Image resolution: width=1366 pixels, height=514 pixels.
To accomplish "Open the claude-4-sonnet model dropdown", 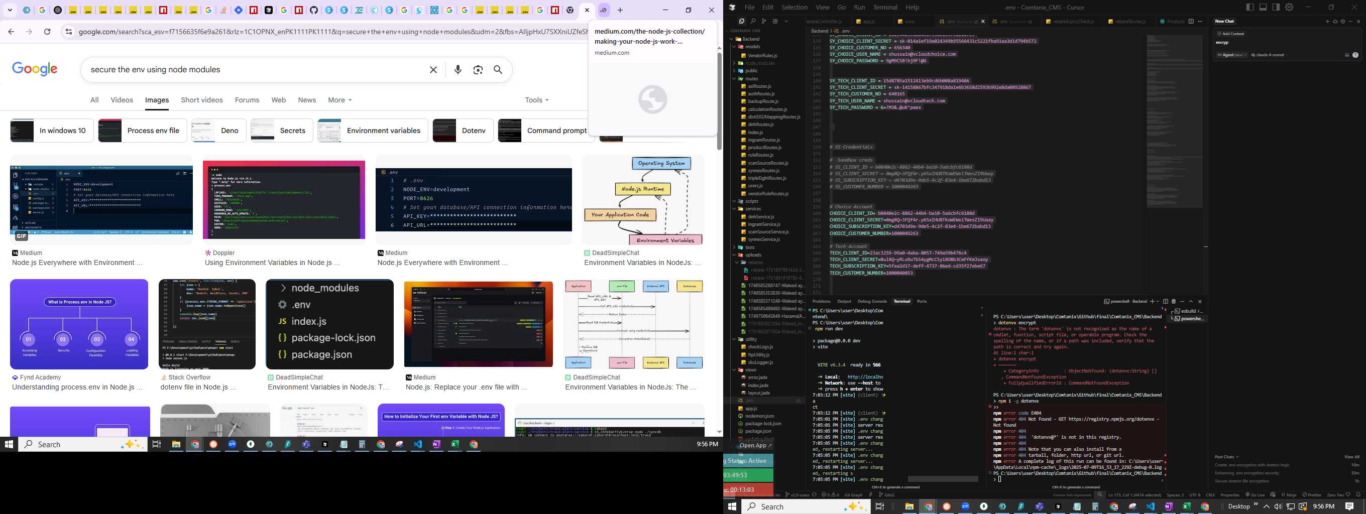I will pos(1269,55).
